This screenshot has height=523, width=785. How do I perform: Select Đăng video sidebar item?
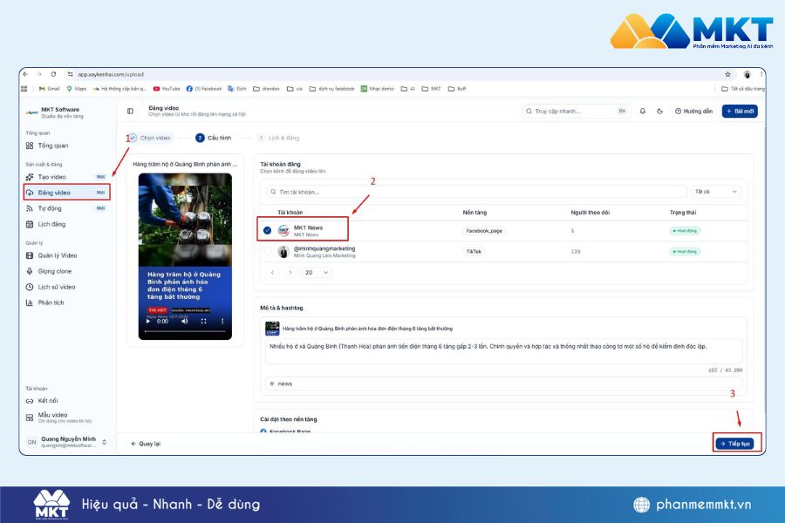65,193
